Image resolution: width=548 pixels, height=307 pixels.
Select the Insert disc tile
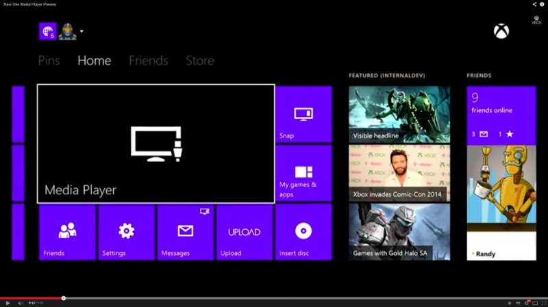303,232
